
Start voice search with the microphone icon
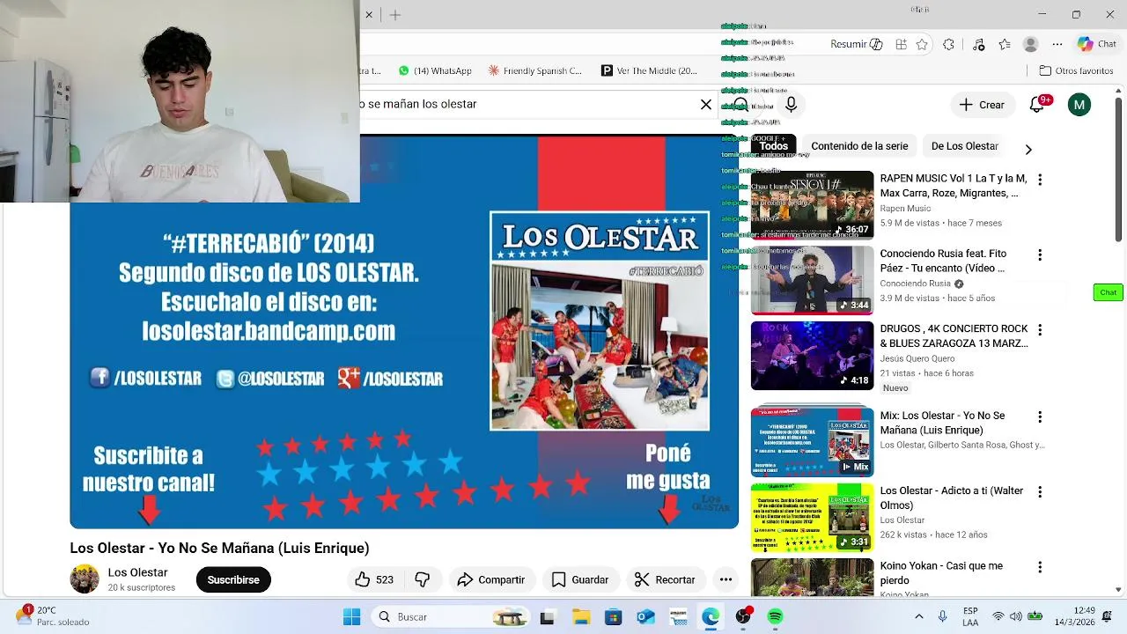791,105
